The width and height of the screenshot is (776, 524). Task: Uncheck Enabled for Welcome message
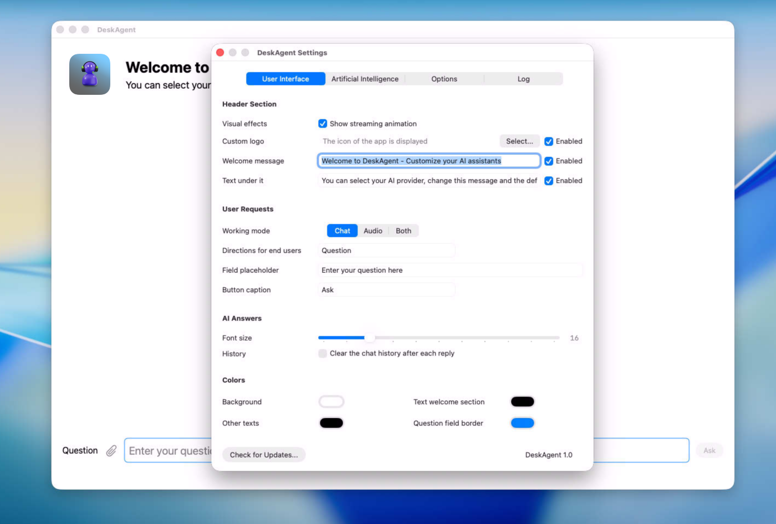pyautogui.click(x=549, y=161)
